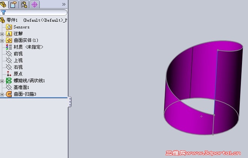The image size is (248, 158).
Task: Click the 右视 plane icon
Action: [x=9, y=67]
